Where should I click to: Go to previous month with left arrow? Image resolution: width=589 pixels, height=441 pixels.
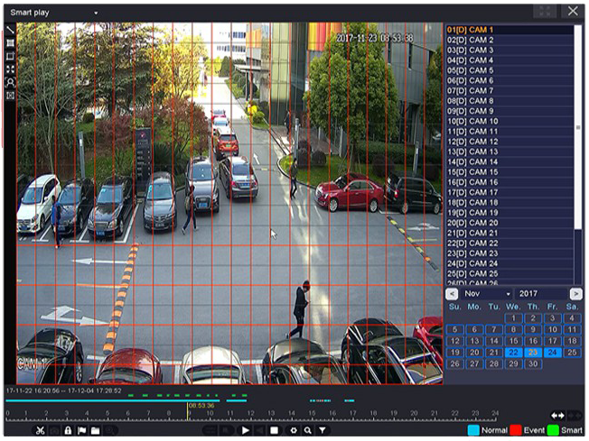(452, 294)
